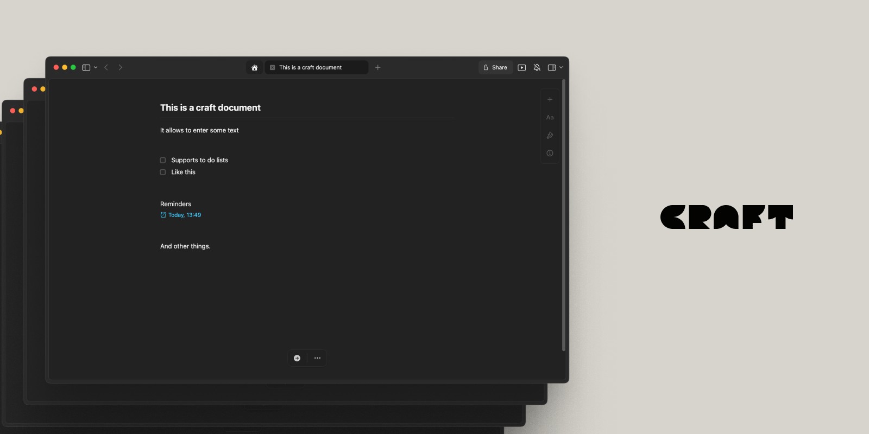Close the front window with red button
This screenshot has height=434, width=869.
click(x=56, y=67)
